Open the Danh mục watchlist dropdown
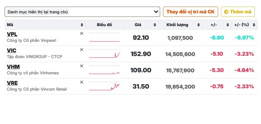The width and height of the screenshot is (261, 124). pos(82,12)
